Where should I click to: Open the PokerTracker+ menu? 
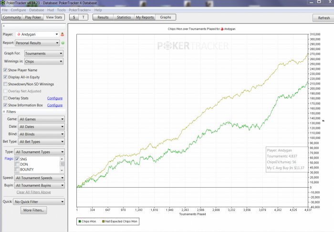[80, 10]
